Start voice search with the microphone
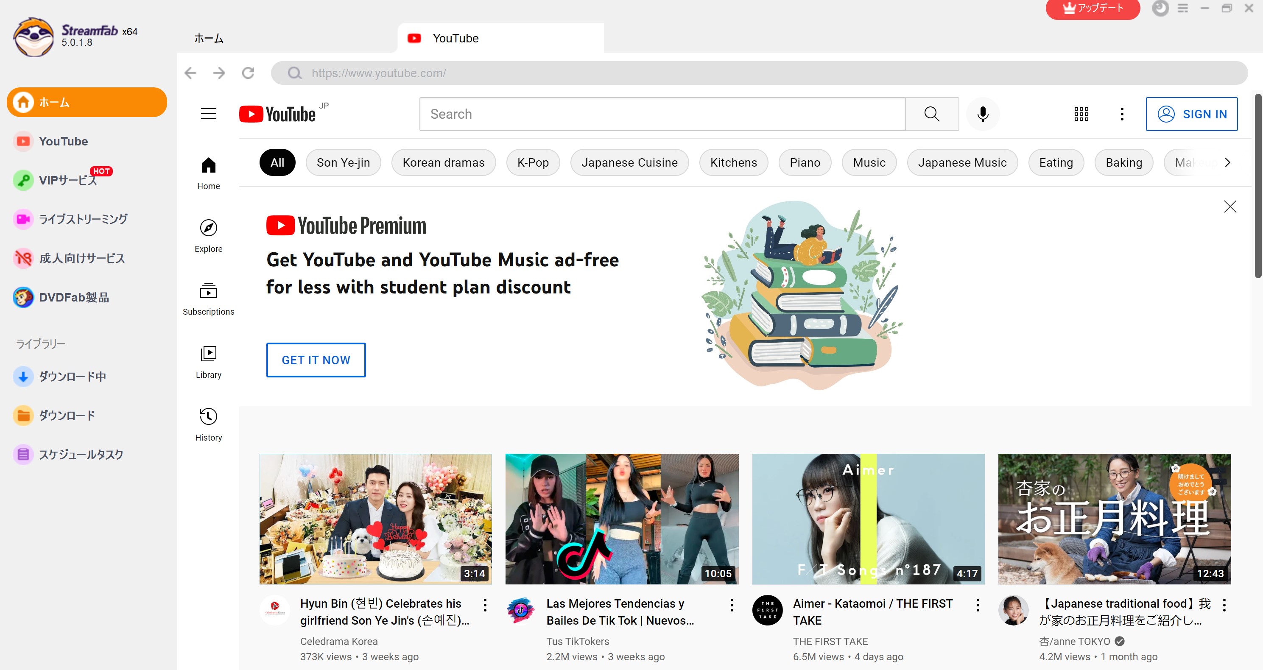 983,114
